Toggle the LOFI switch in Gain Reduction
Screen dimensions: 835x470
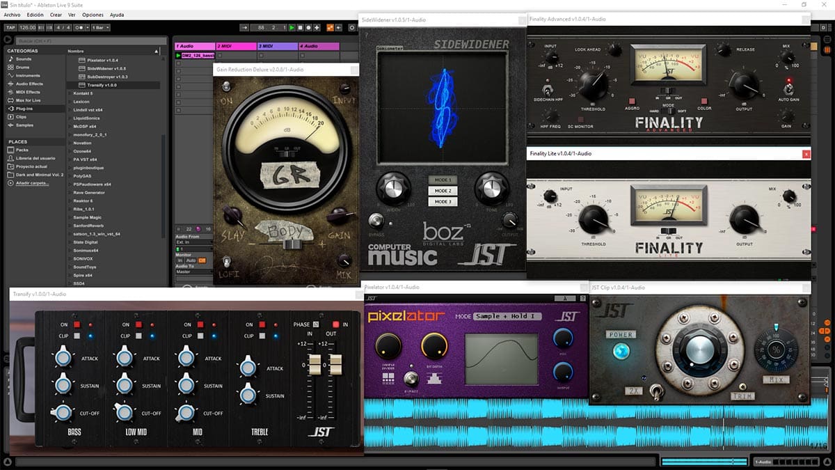[x=227, y=263]
